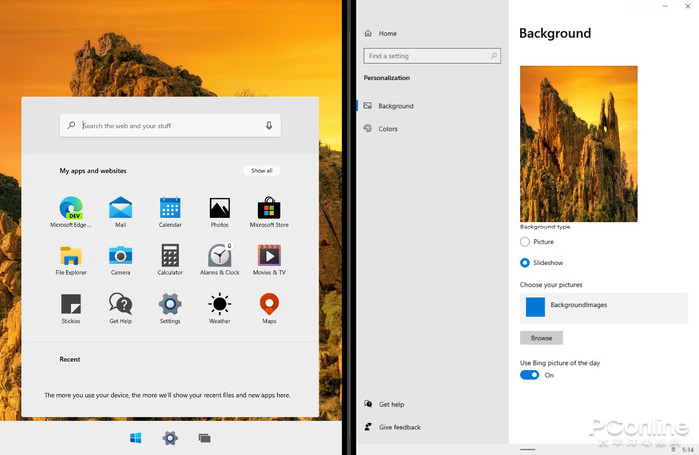699x455 pixels.
Task: Select the Picture background type
Action: click(x=525, y=242)
